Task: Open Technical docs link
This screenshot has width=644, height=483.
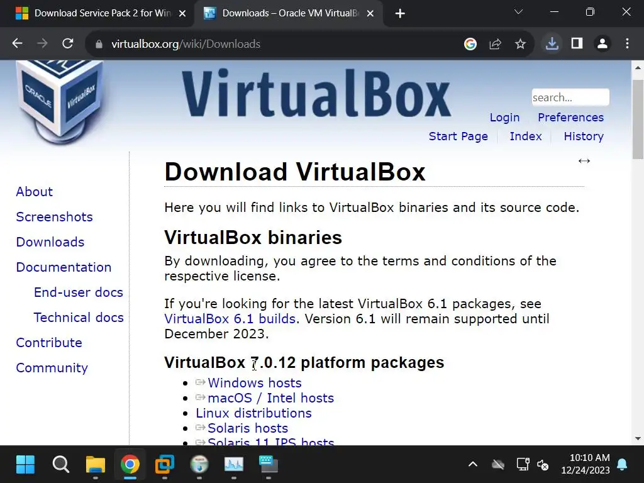Action: tap(79, 318)
